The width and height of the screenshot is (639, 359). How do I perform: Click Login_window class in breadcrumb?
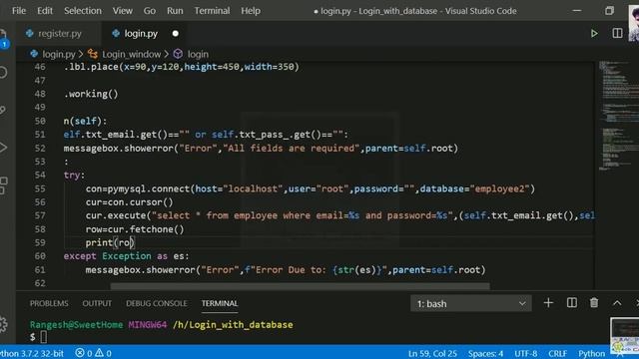coord(131,54)
